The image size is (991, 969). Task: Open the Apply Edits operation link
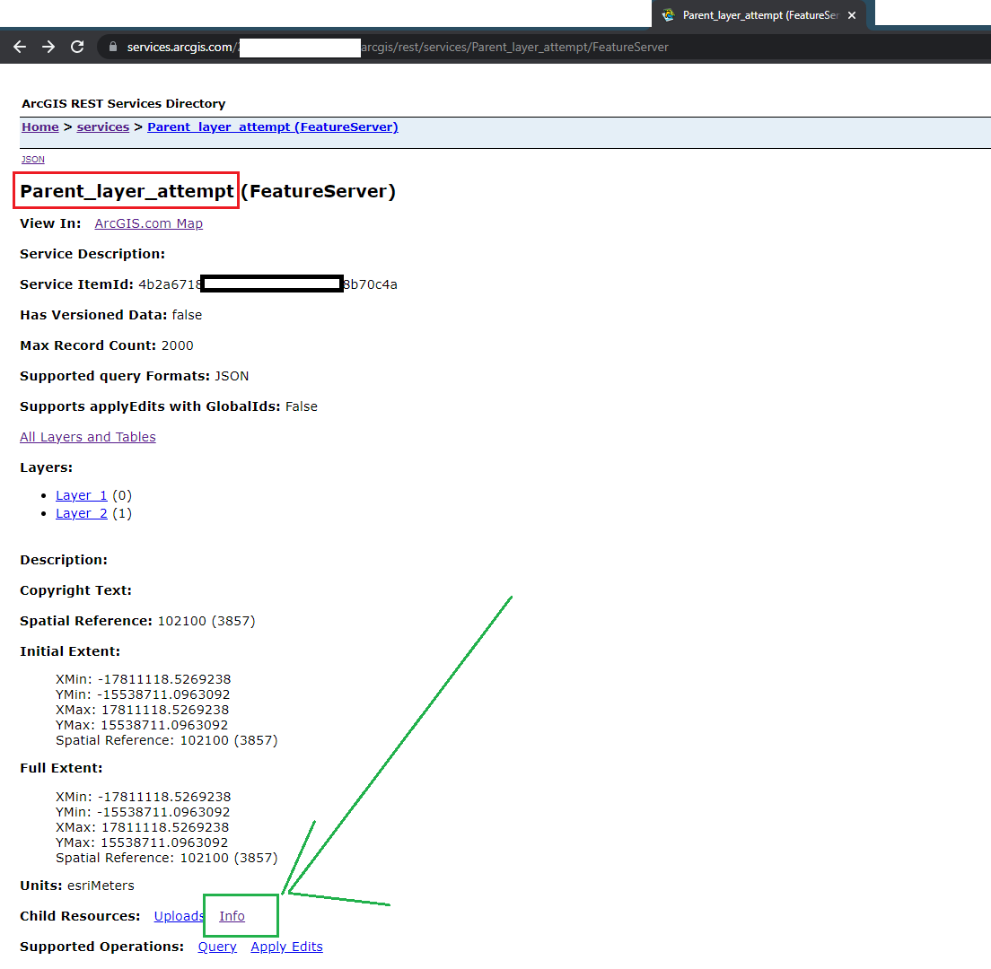click(x=287, y=947)
